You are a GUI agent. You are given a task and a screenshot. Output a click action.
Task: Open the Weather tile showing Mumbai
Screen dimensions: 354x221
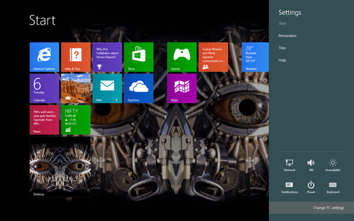click(x=255, y=57)
